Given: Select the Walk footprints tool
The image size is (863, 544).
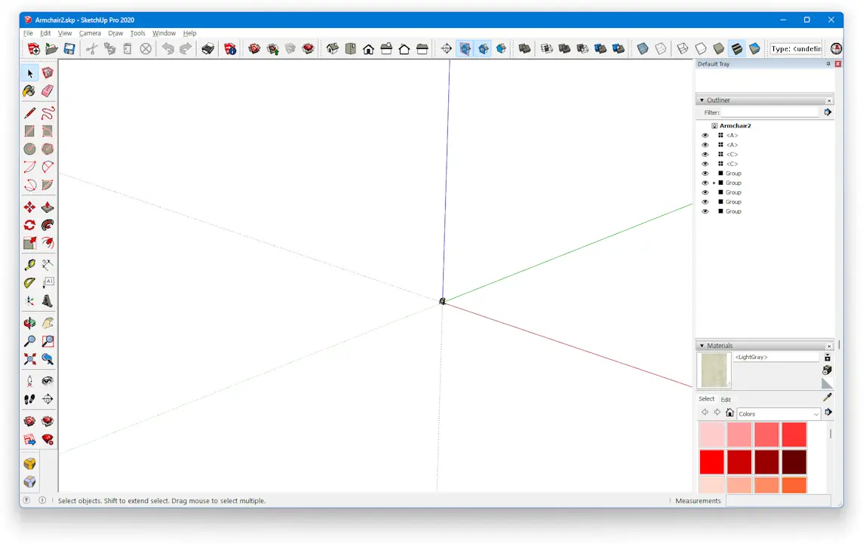Looking at the screenshot, I should (29, 399).
